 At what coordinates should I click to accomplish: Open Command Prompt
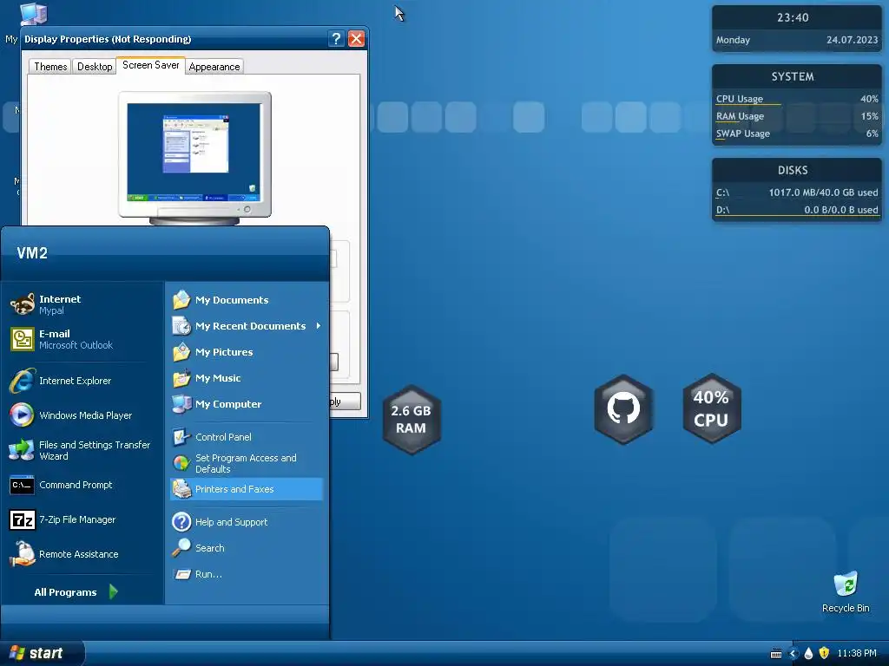click(79, 485)
